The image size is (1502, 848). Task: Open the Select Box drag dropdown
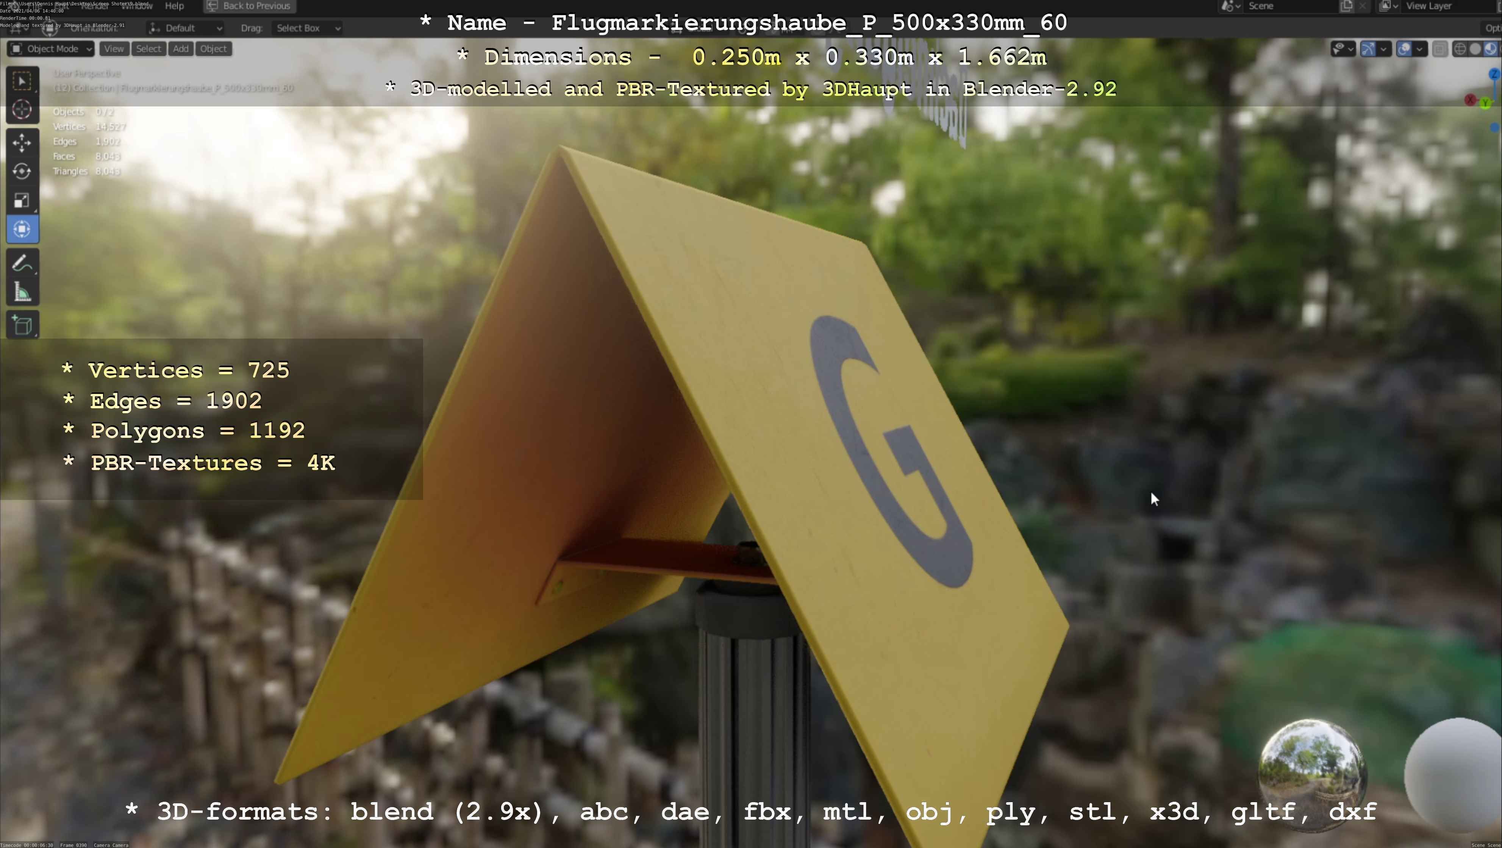(307, 28)
